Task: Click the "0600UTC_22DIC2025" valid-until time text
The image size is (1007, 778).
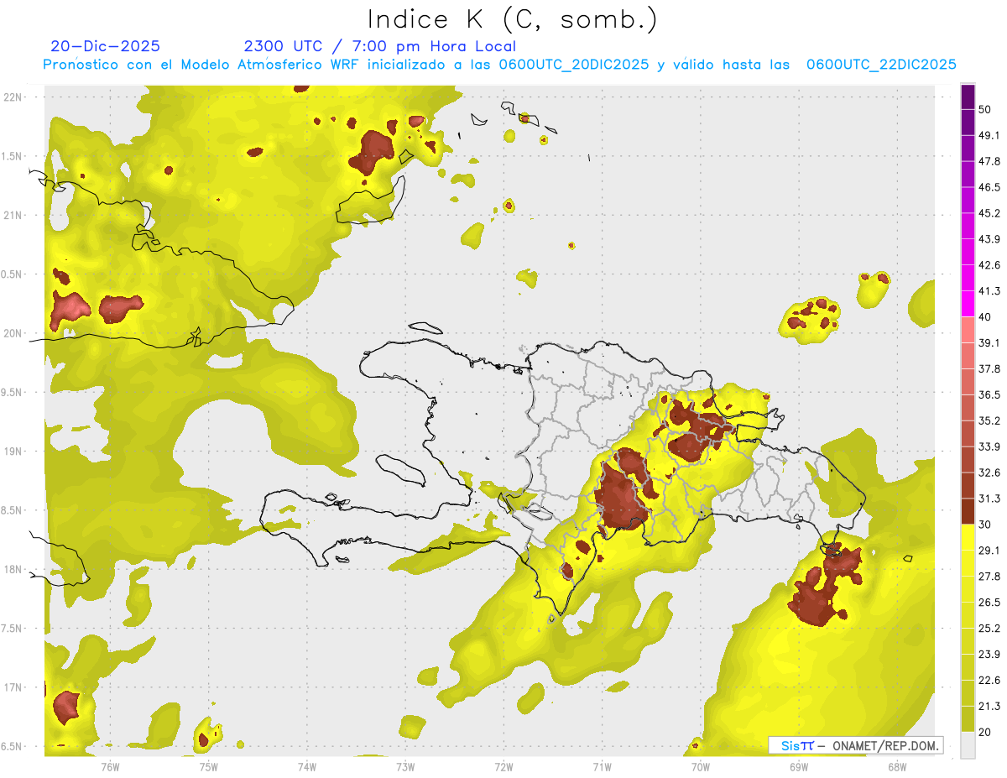Action: click(x=881, y=65)
